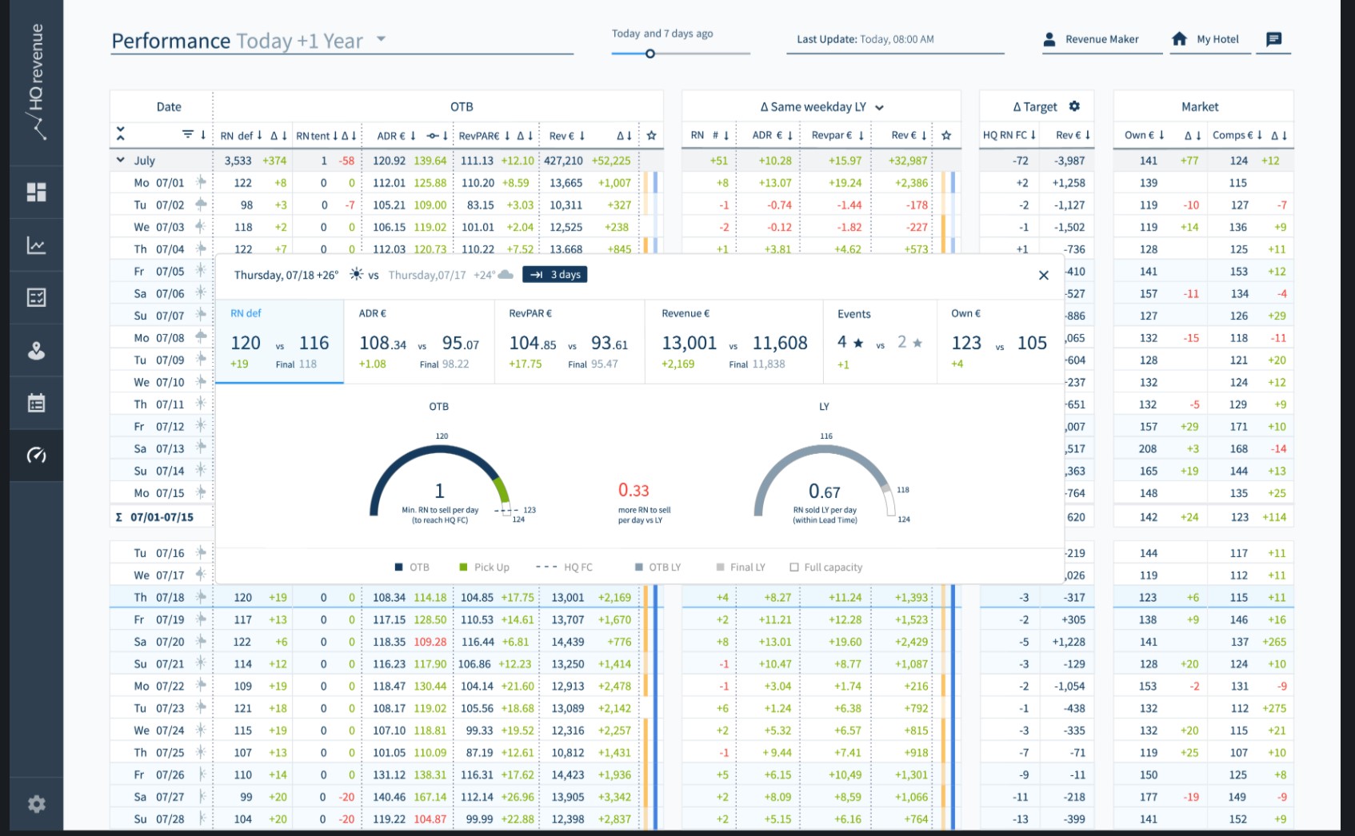Open the line chart icon in sidebar

tap(36, 245)
